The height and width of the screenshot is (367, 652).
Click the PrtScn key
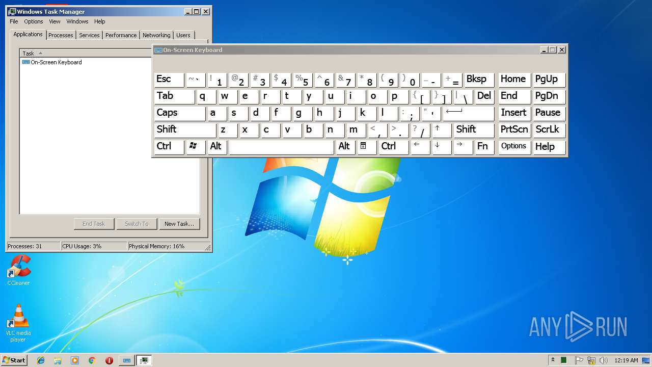514,130
